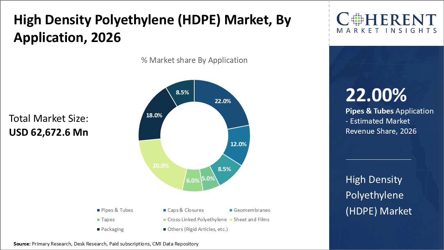The width and height of the screenshot is (444, 250).
Task: Select the Packaging legend marker
Action: 98,229
